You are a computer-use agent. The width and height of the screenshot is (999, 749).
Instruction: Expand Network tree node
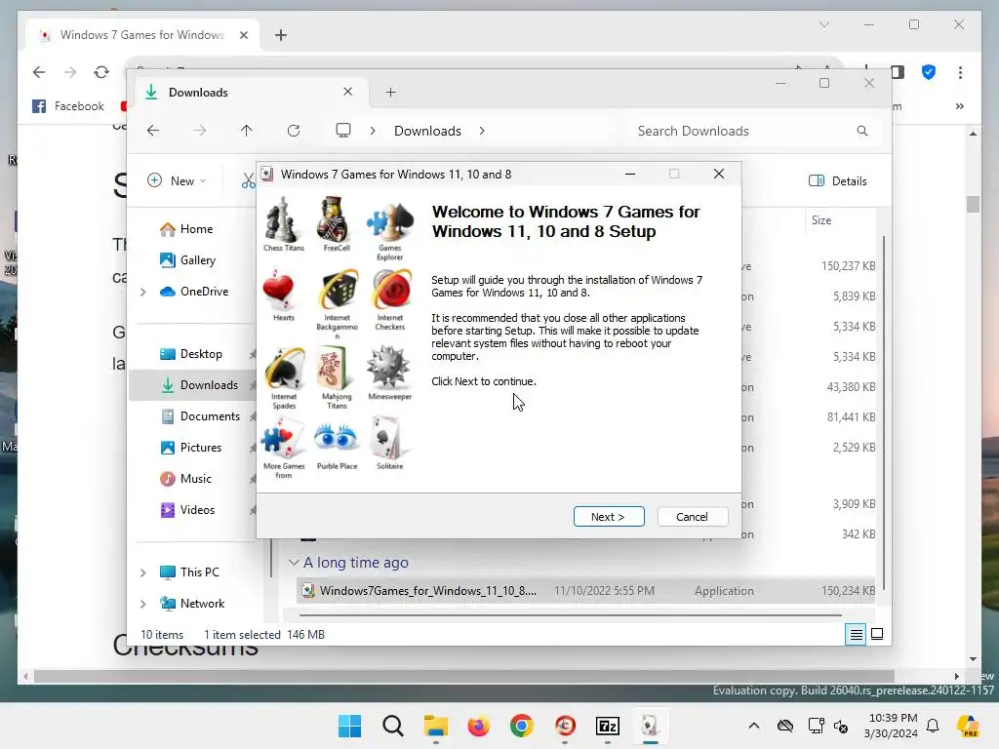click(x=143, y=604)
